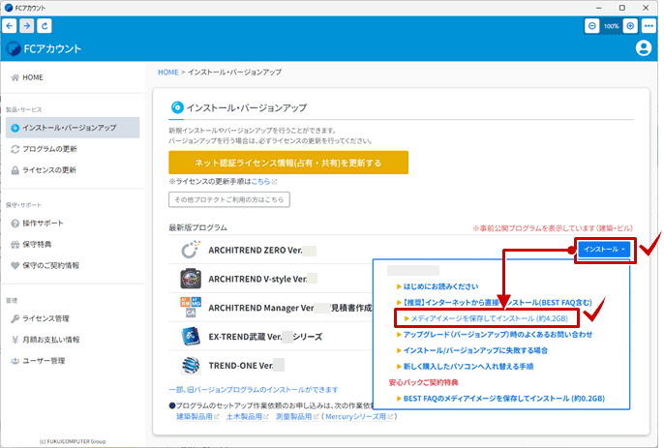Image resolution: width=664 pixels, height=448 pixels.
Task: Zoom in with the plus magnifier icon
Action: 630,26
